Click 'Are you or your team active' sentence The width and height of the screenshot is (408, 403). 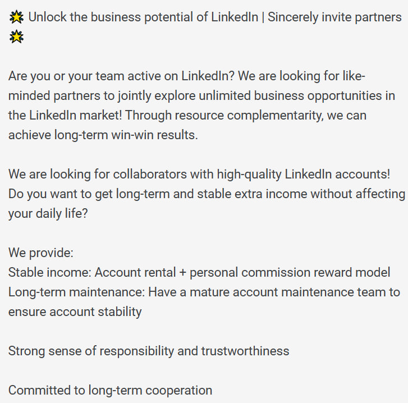point(122,76)
